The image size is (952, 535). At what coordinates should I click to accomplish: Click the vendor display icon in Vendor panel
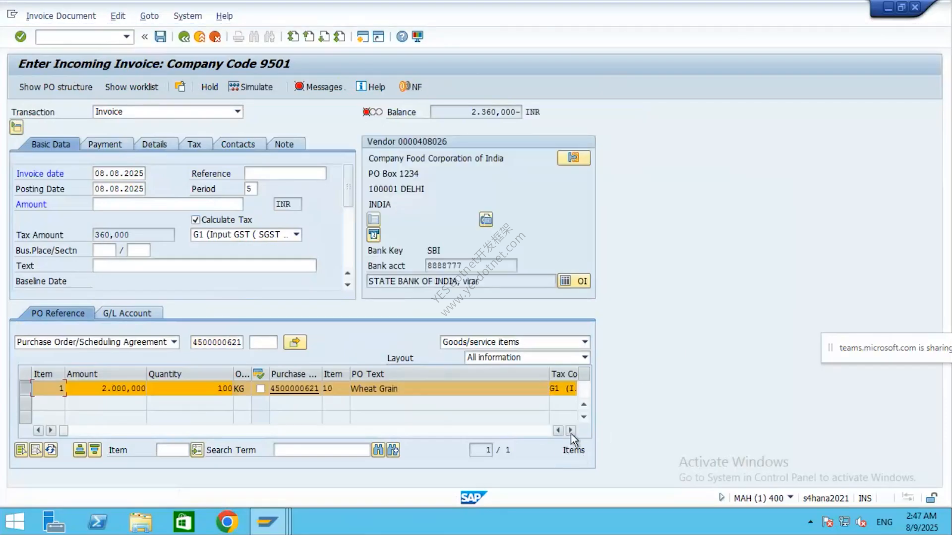click(x=574, y=158)
